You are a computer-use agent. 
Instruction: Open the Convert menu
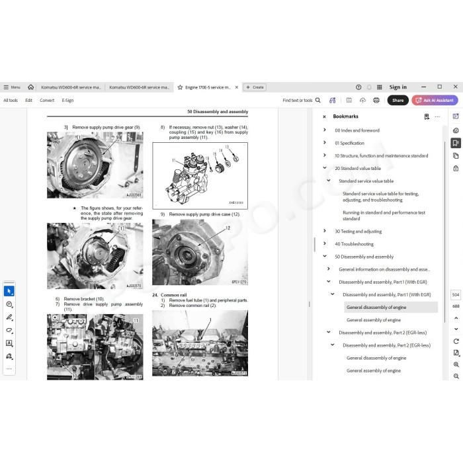[x=47, y=101]
